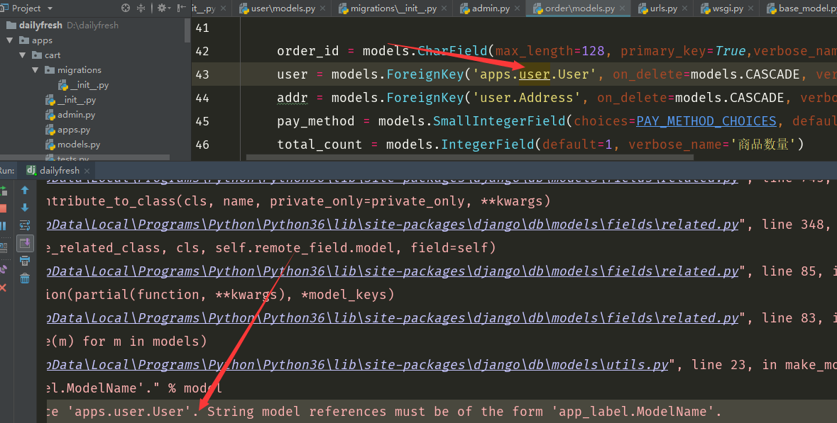Select the apps folder in the tree
This screenshot has width=837, height=423.
[35, 40]
